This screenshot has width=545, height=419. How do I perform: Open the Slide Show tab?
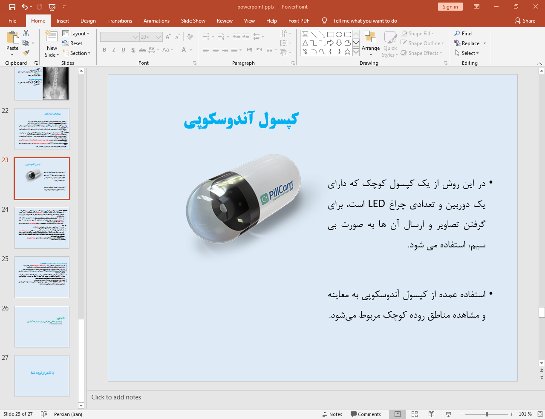click(193, 21)
